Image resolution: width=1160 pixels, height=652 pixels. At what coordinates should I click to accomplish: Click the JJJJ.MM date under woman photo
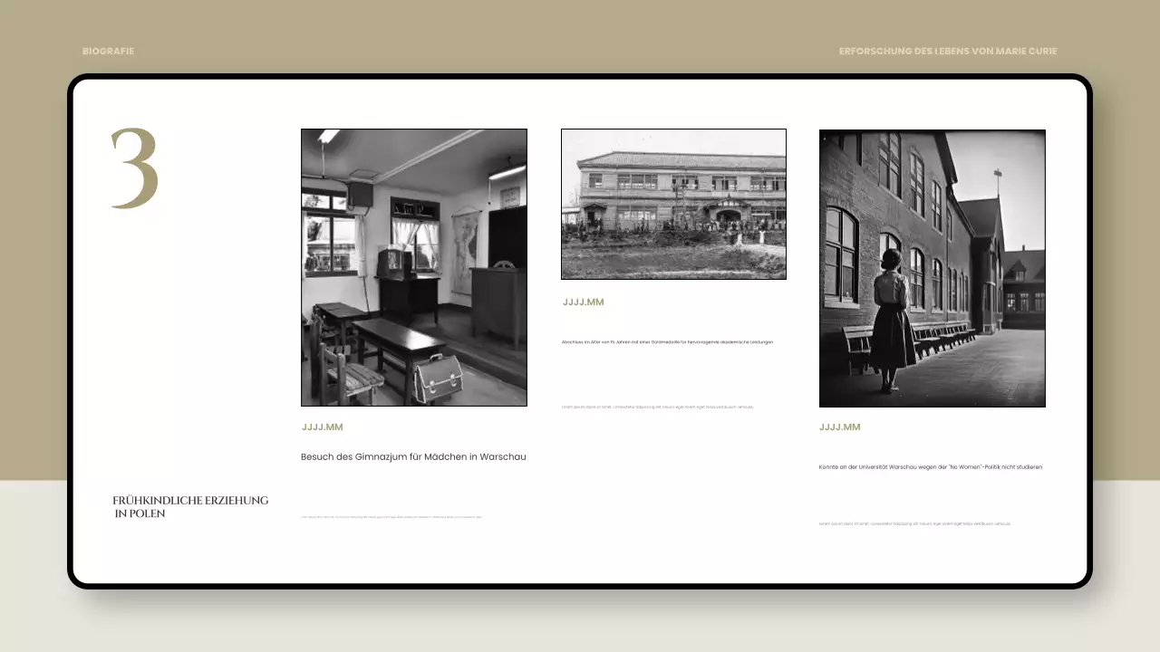pos(839,427)
